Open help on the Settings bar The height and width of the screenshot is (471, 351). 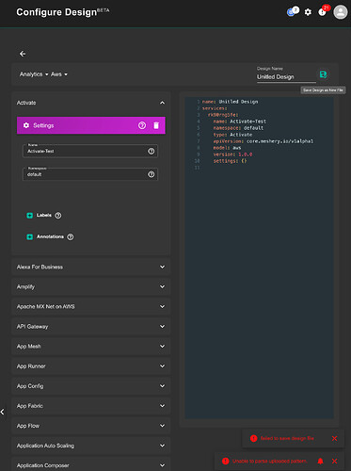point(142,125)
